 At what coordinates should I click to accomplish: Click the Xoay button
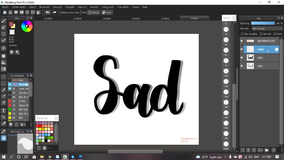(x=107, y=12)
